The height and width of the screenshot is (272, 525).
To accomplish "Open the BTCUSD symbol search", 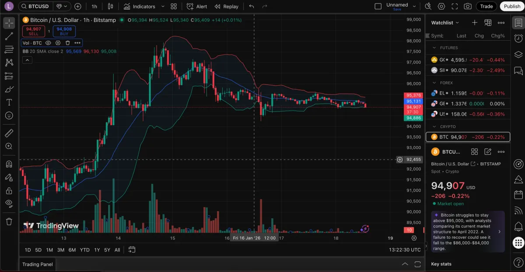I will (37, 7).
